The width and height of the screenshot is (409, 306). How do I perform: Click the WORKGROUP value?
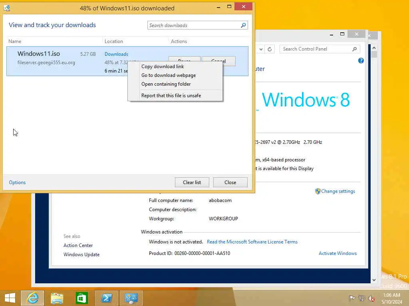pyautogui.click(x=223, y=219)
